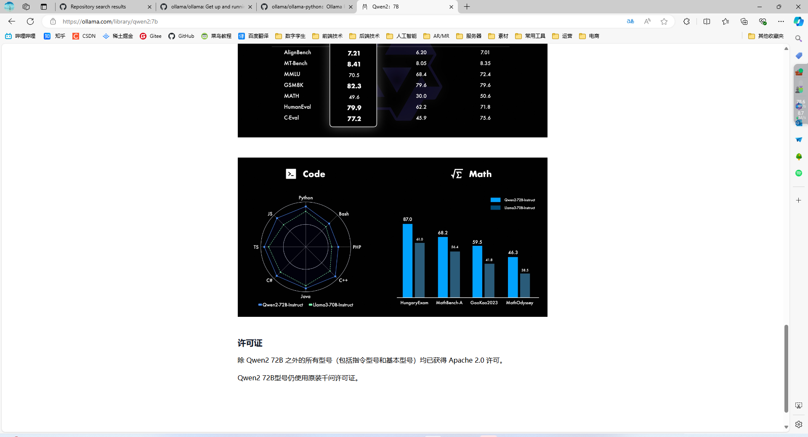808x437 pixels.
Task: Open the tab actions menu
Action: pos(44,7)
